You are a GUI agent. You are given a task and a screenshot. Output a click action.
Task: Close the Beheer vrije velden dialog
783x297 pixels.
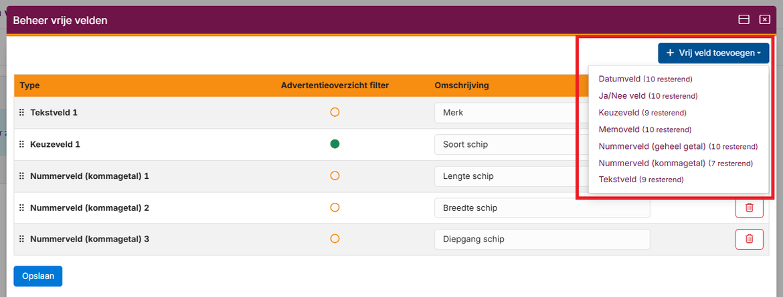[x=764, y=19]
